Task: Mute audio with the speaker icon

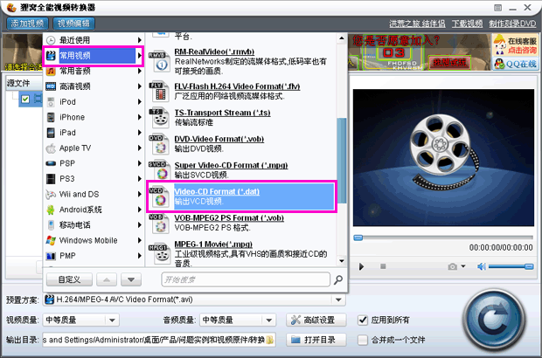Action: coord(482,266)
